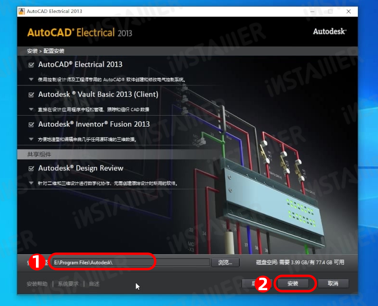The width and height of the screenshot is (378, 306).
Task: Click the 浏览... browse button
Action: click(225, 262)
